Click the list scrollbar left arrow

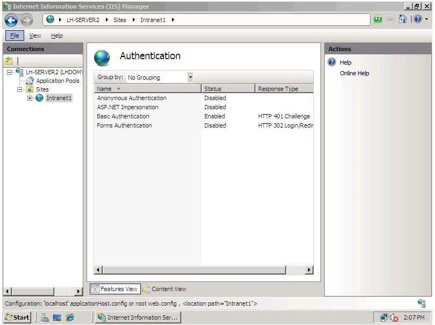coord(98,270)
